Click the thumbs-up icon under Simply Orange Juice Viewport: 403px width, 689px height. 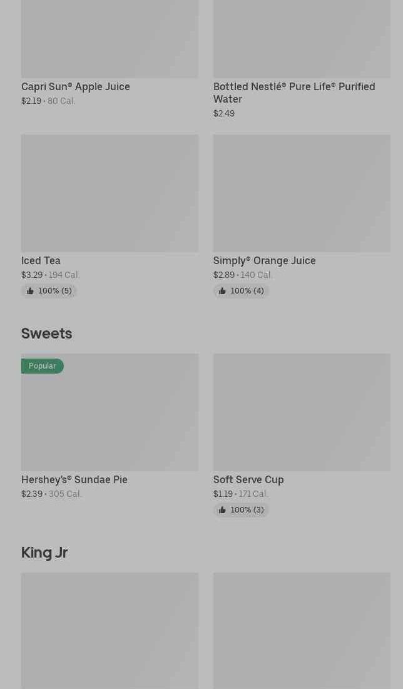222,291
